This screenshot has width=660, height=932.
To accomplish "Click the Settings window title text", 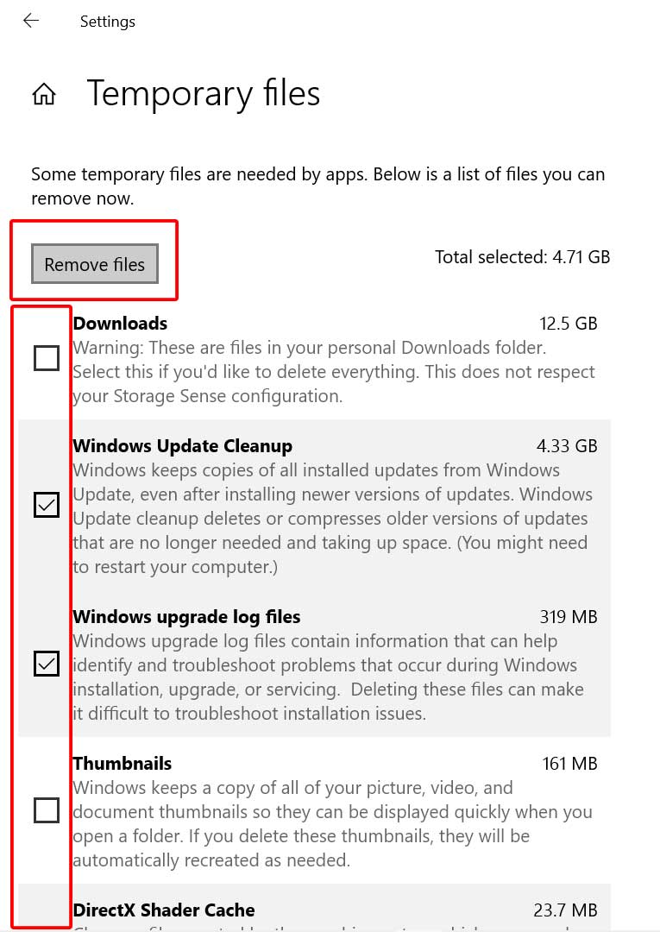I will pyautogui.click(x=108, y=22).
